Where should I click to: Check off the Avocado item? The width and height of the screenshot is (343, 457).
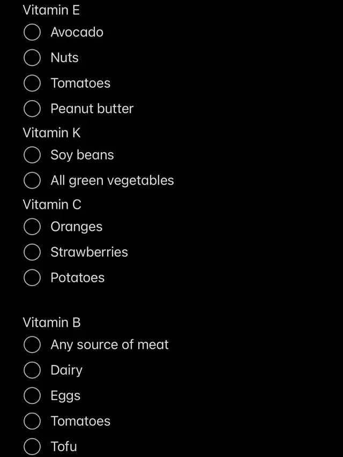pyautogui.click(x=32, y=33)
